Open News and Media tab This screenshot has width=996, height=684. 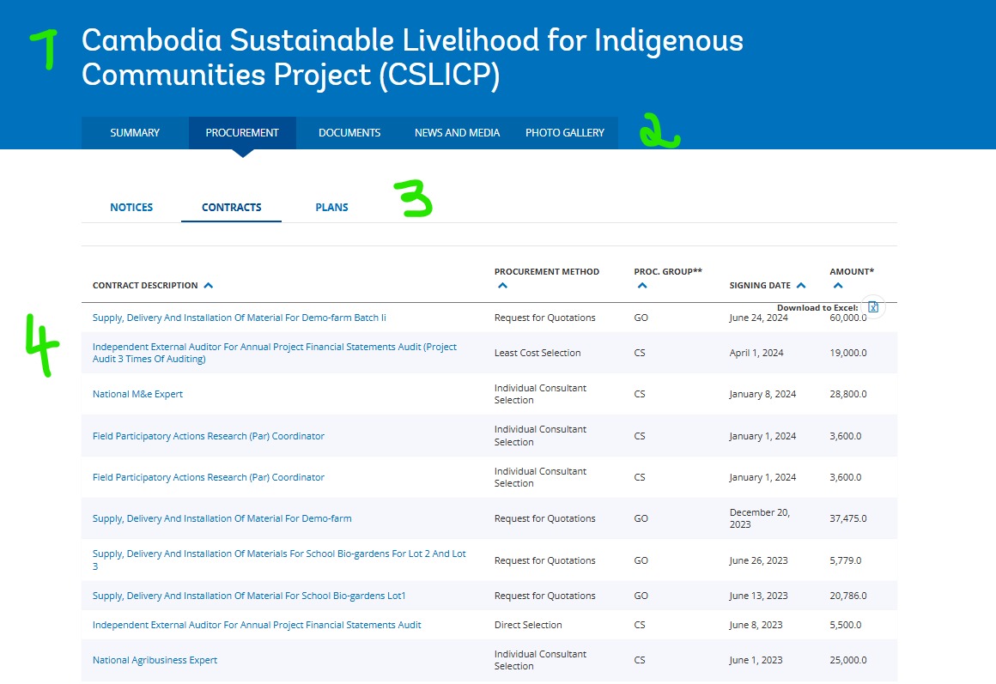(x=457, y=133)
